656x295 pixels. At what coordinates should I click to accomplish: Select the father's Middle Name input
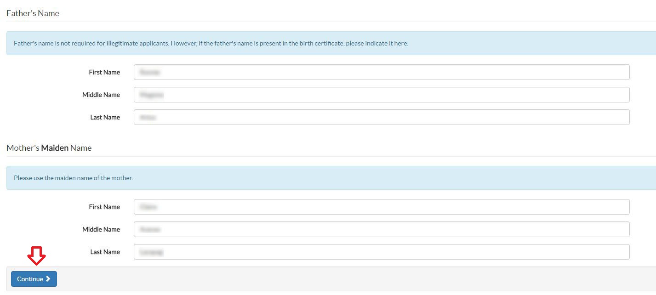click(381, 95)
